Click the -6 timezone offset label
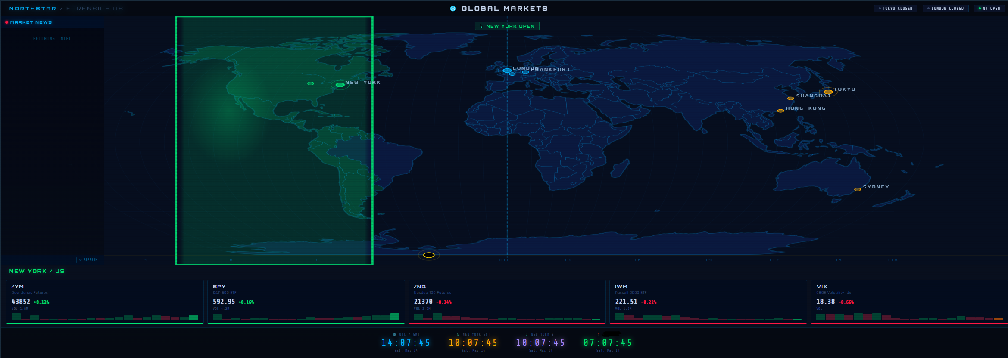This screenshot has height=358, width=1008. click(229, 260)
